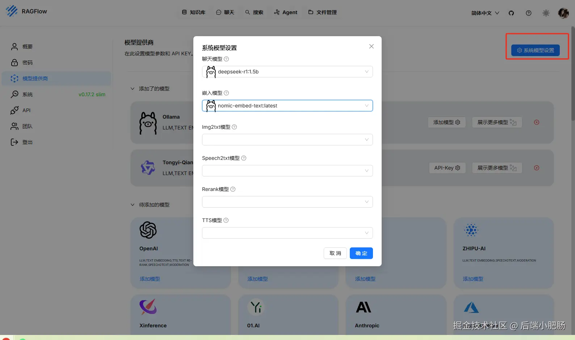Click the Xinference logo icon
This screenshot has width=575, height=340.
tap(148, 307)
